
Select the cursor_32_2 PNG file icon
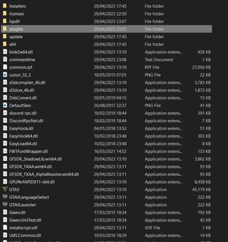tap(5, 75)
